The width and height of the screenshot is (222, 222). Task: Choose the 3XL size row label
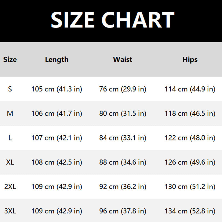(x=10, y=211)
